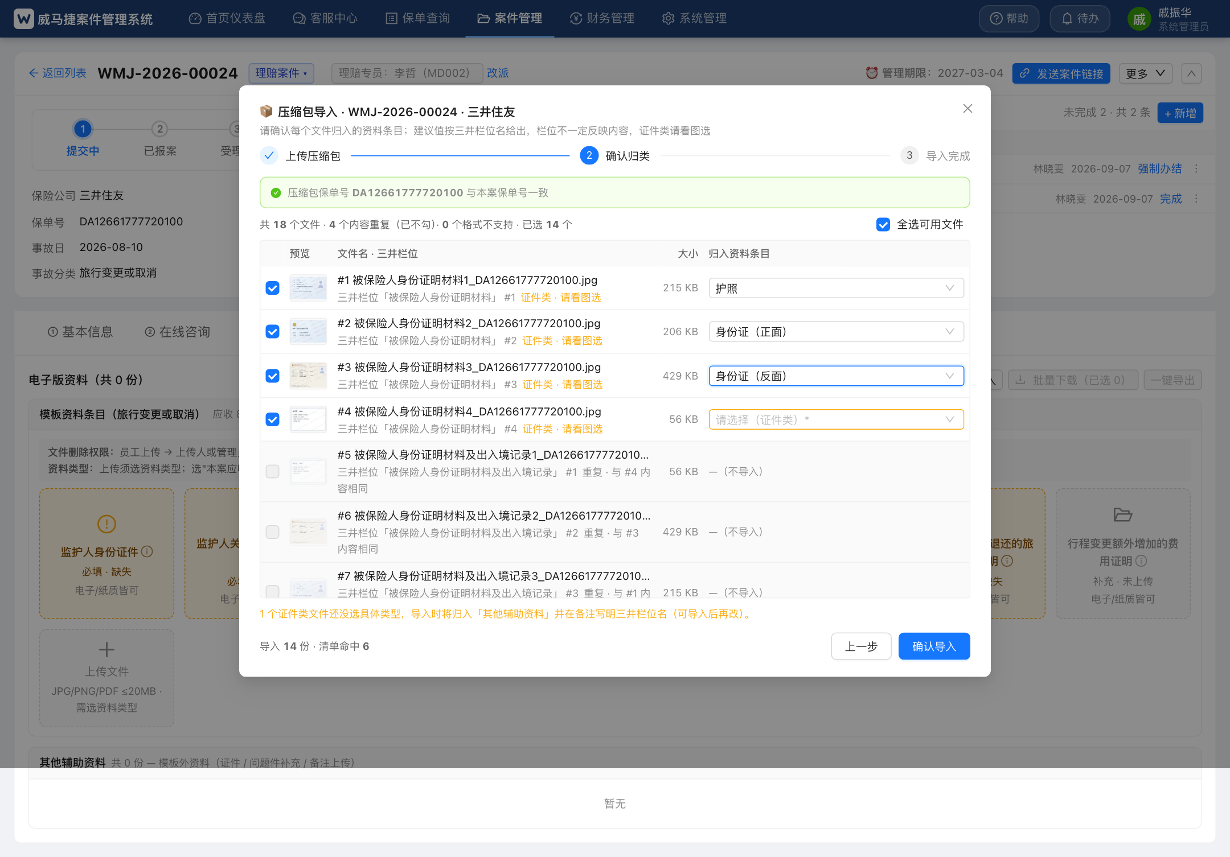Uncheck file #4 checkbox

click(x=273, y=419)
